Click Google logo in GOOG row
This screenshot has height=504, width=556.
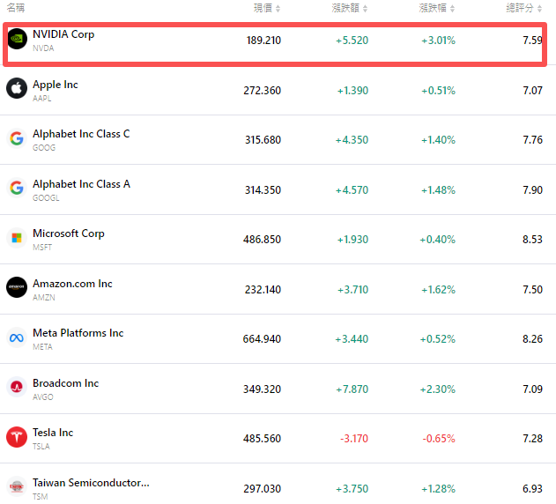click(17, 138)
